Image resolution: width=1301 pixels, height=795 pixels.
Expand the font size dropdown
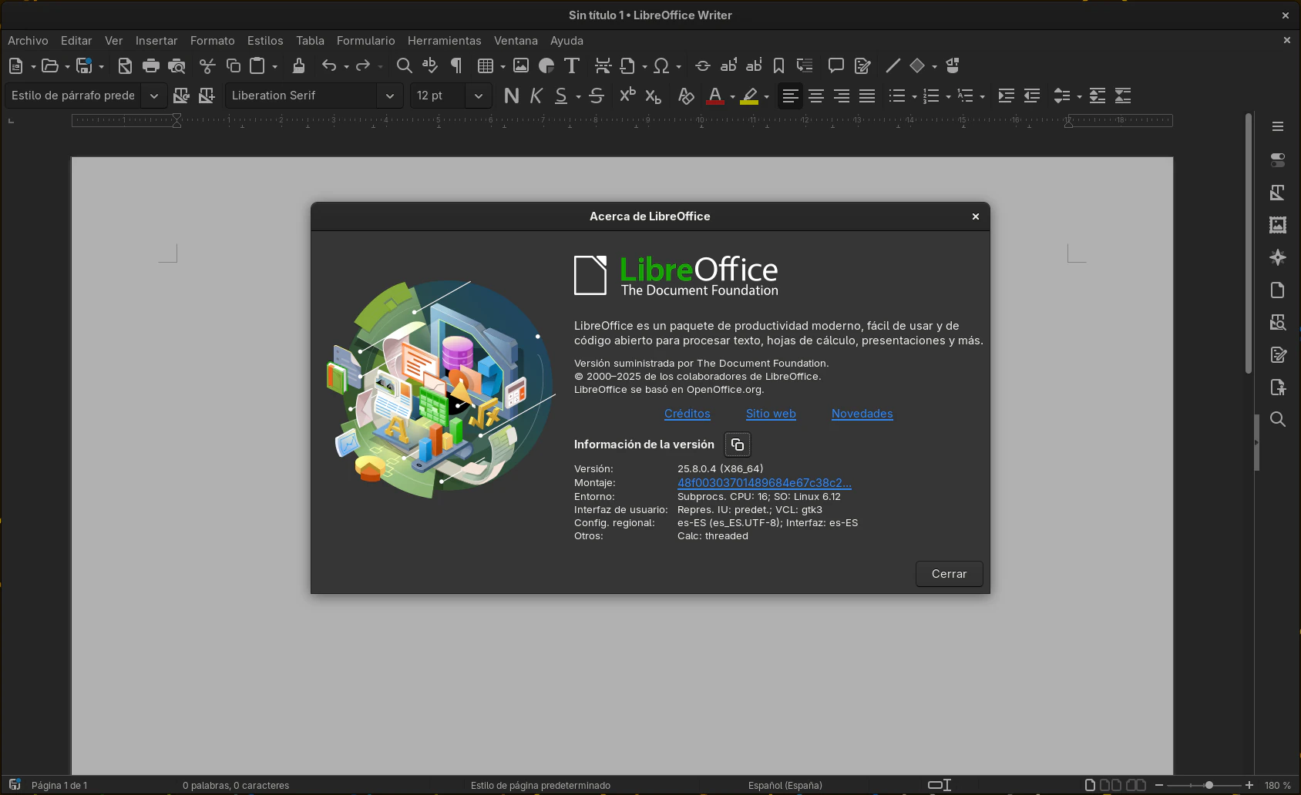[x=479, y=96]
